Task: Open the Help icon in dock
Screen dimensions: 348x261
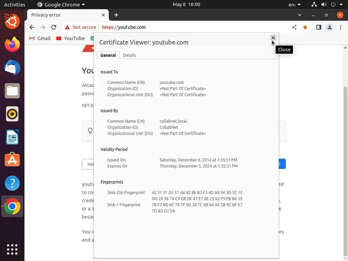Action: 12,183
